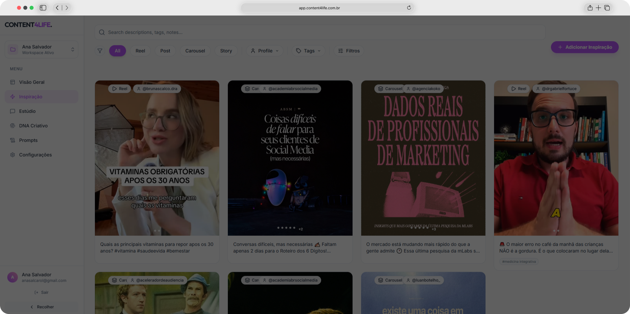The width and height of the screenshot is (630, 314).
Task: Click the #medicina integrativa tag
Action: coord(519,262)
